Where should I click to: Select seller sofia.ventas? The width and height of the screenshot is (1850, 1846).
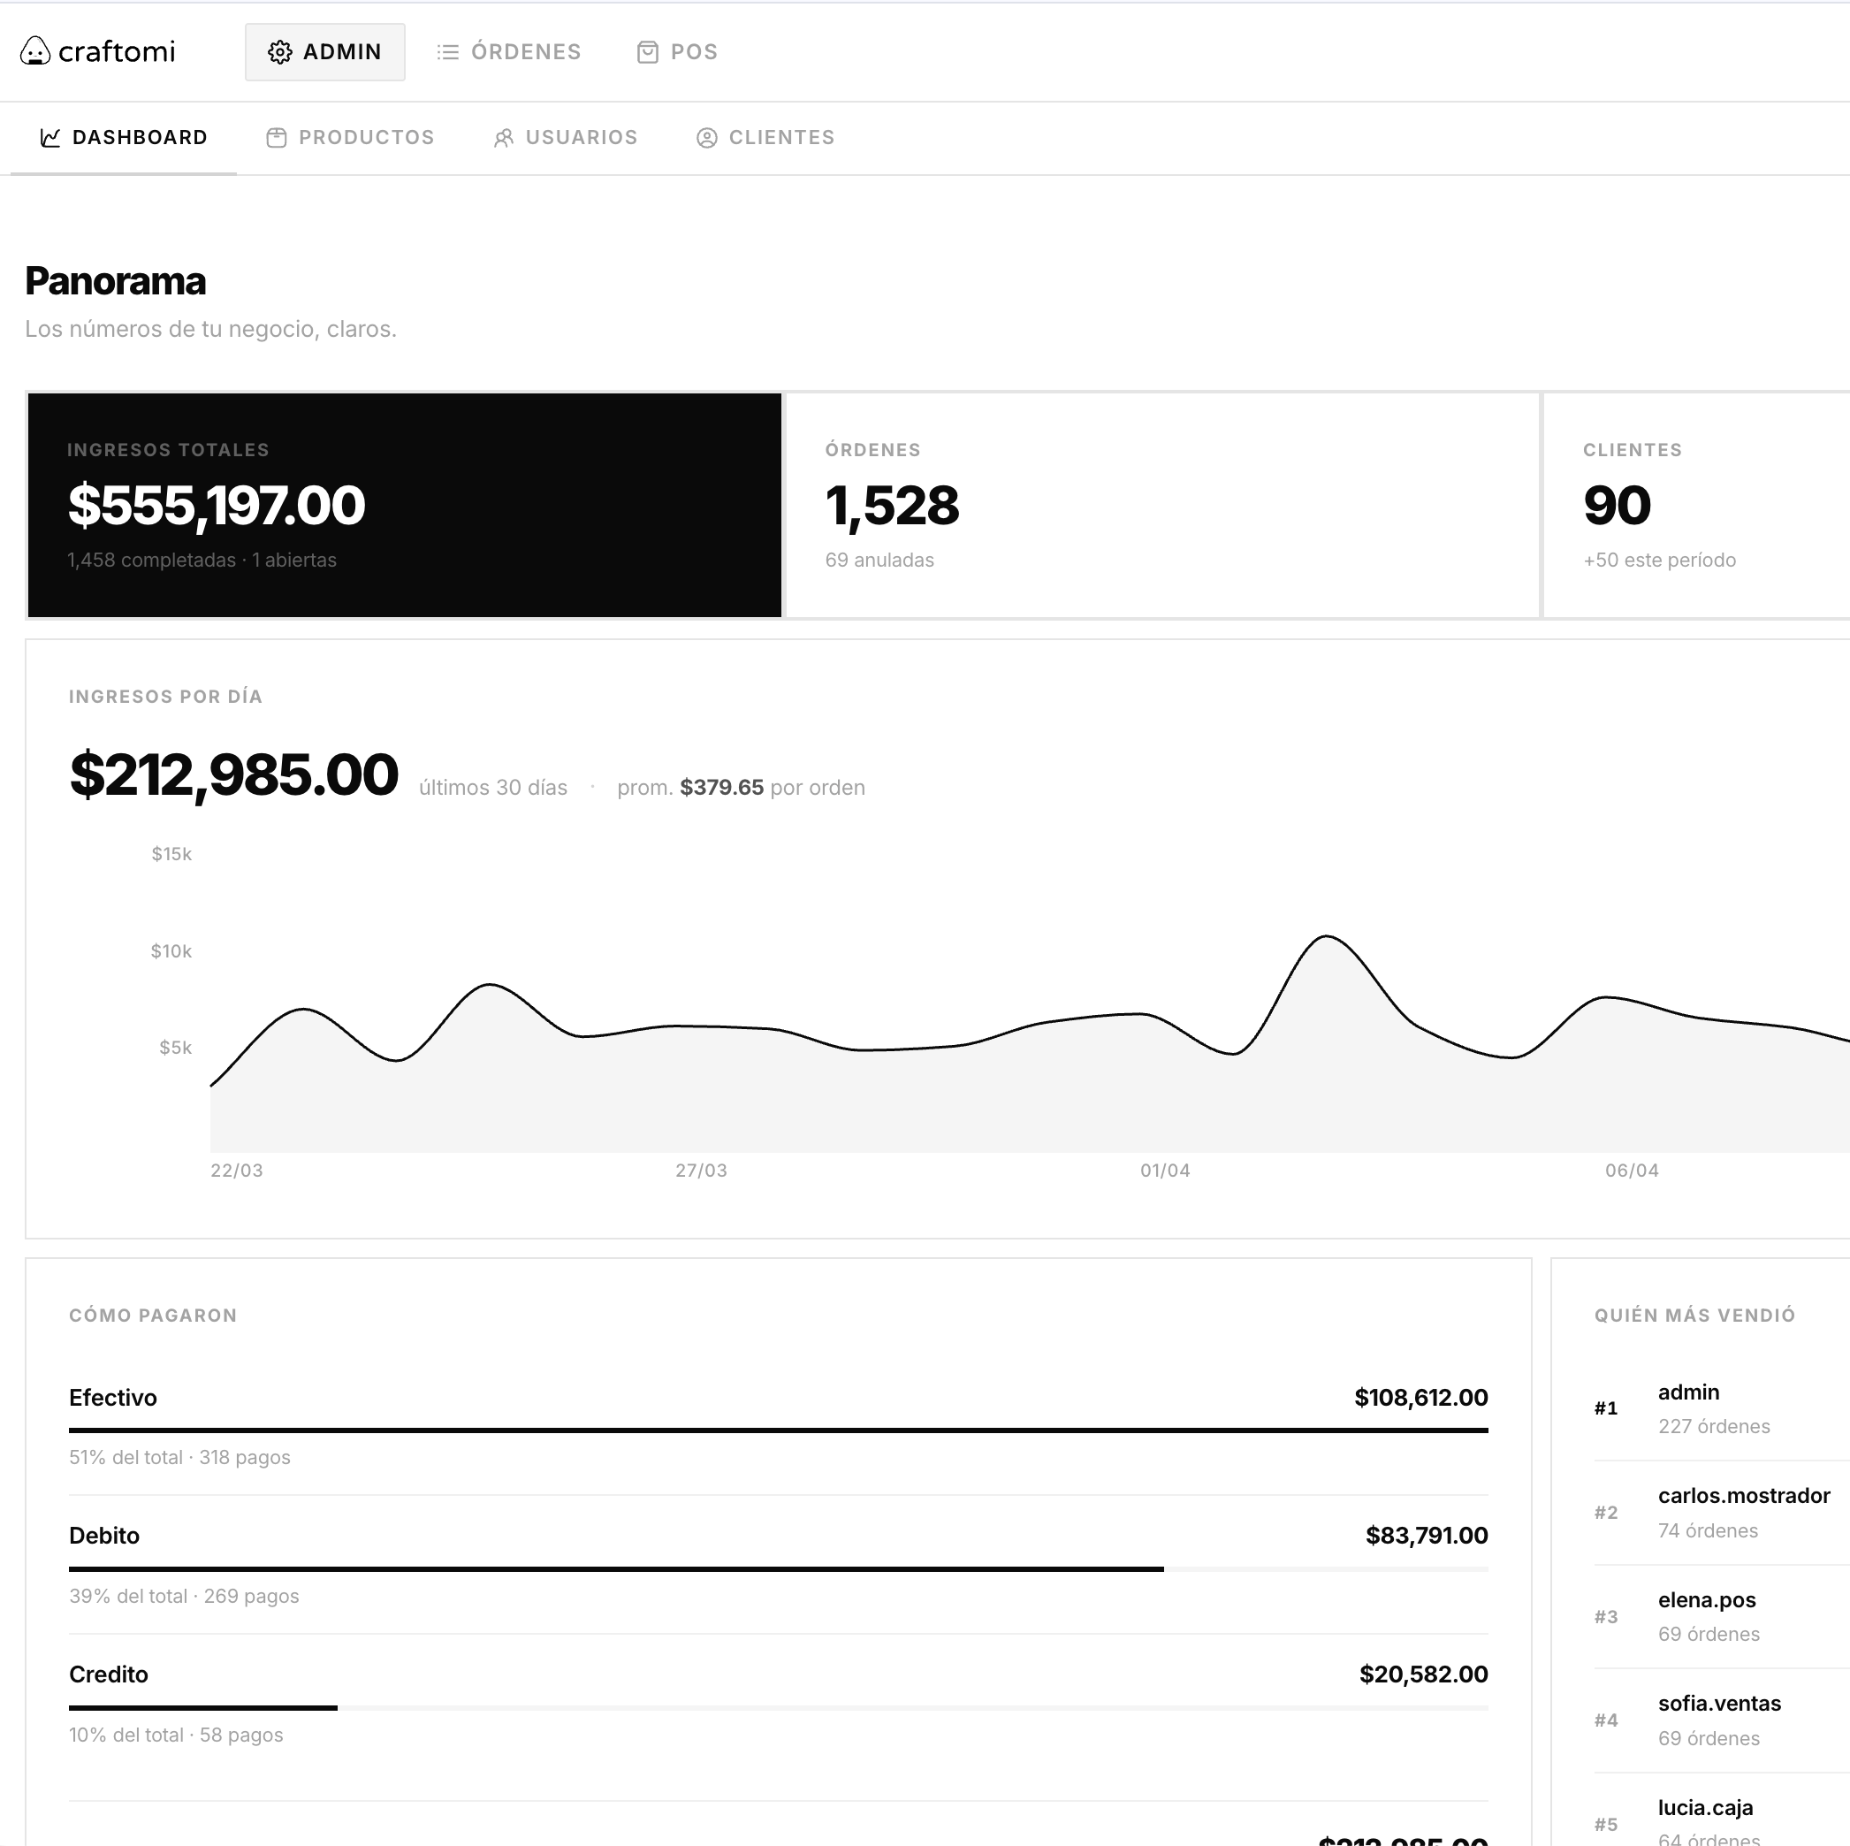1722,1720
